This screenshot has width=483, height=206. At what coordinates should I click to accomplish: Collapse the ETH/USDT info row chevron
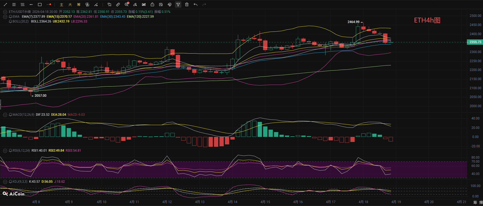[5, 12]
